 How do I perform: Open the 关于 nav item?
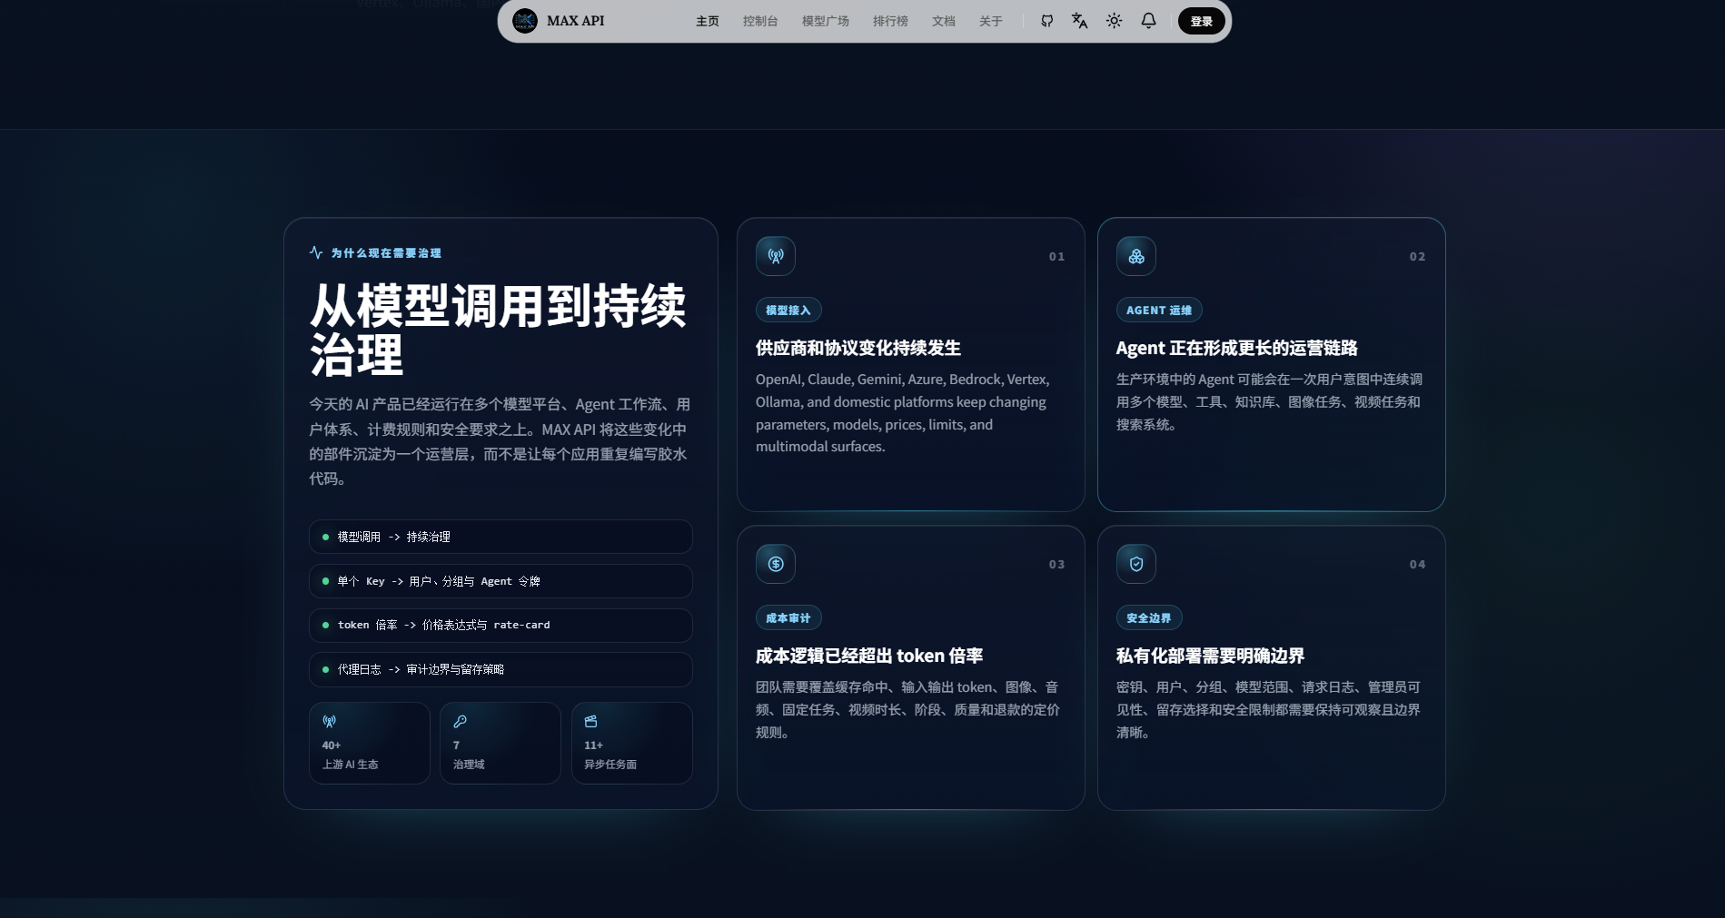coord(990,21)
